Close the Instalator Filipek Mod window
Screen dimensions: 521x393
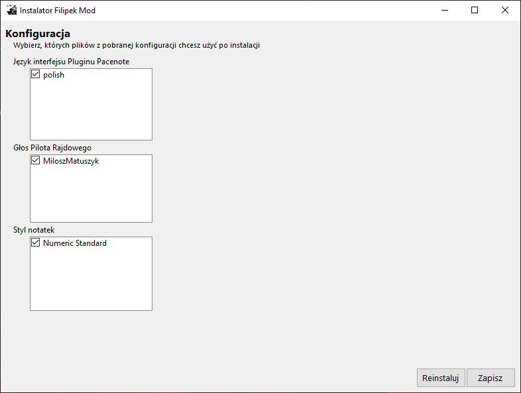pyautogui.click(x=505, y=11)
